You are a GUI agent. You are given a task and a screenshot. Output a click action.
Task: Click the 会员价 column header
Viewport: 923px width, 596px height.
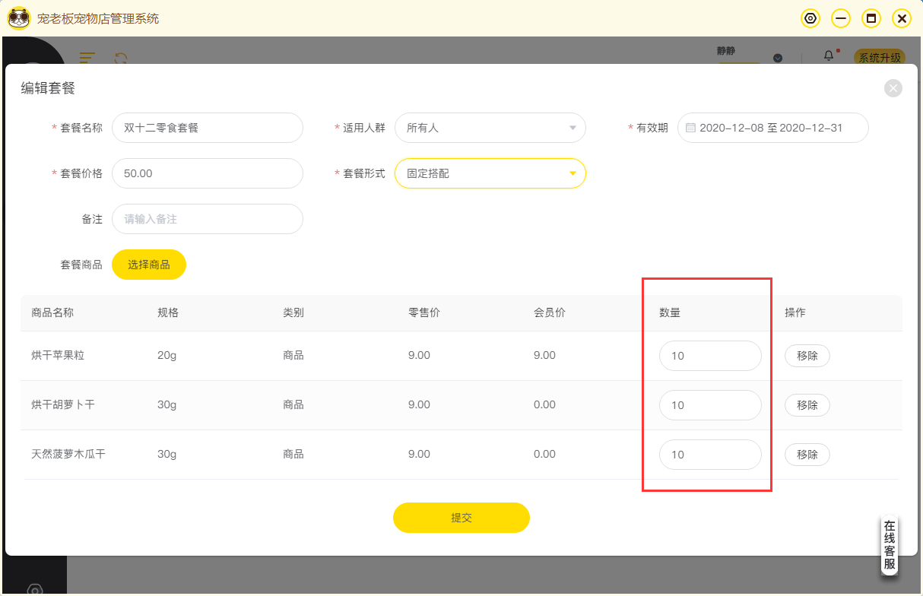point(550,312)
